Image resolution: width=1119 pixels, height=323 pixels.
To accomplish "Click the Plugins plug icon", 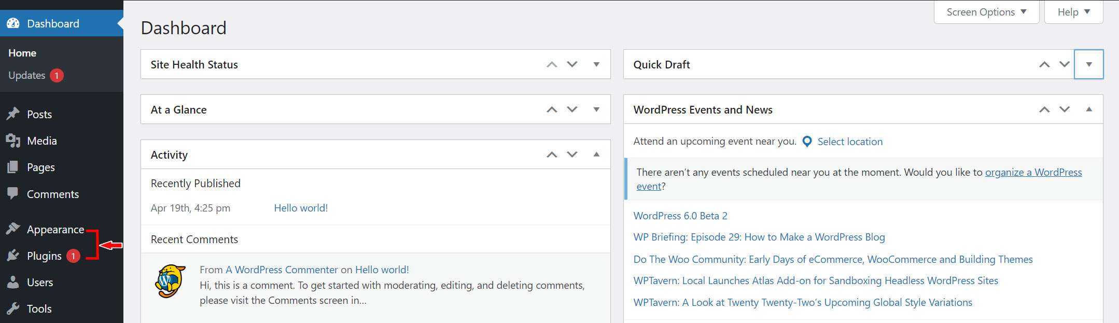I will 13,256.
